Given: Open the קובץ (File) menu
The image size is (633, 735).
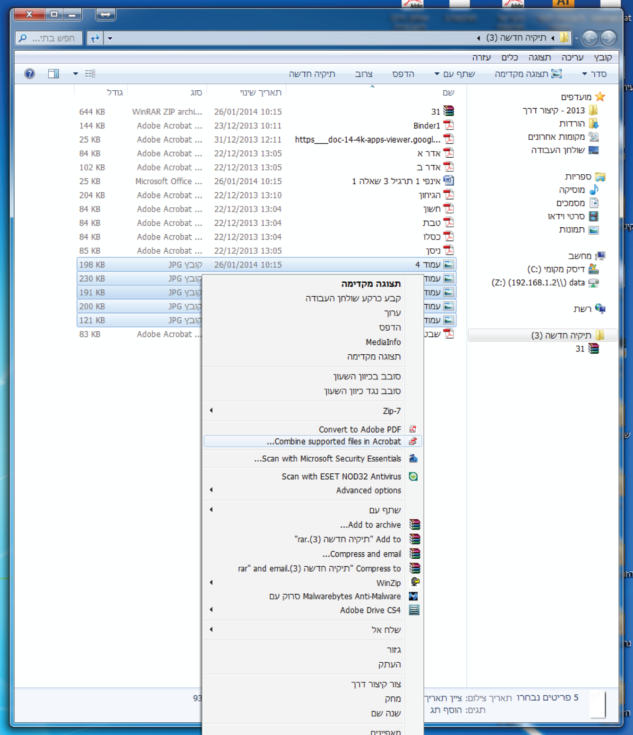Looking at the screenshot, I should pyautogui.click(x=603, y=57).
